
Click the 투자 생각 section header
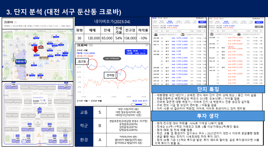click(x=208, y=116)
